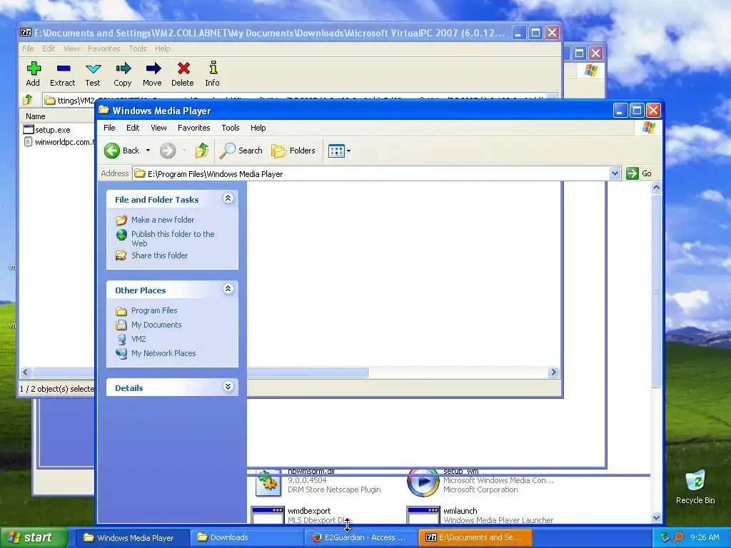This screenshot has width=731, height=548.
Task: Open Info in 7-Zip toolbar
Action: (x=213, y=68)
